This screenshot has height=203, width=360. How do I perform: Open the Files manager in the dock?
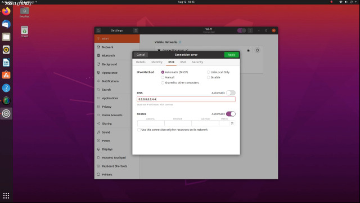coord(6,37)
